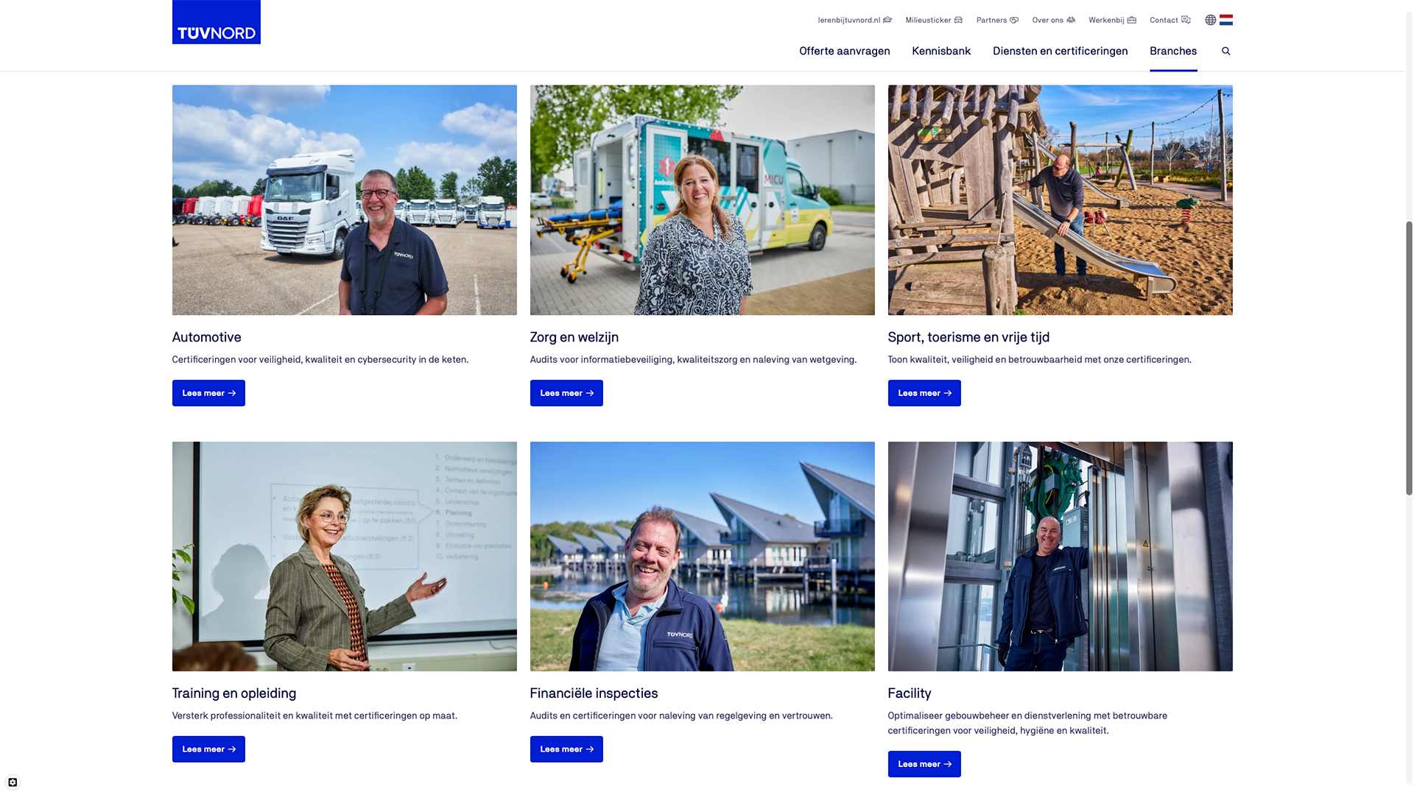Select the Dutch flag icon
1414x795 pixels.
pyautogui.click(x=1226, y=20)
